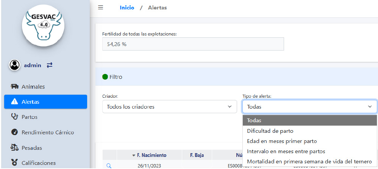The image size is (378, 169).
Task: Click the switch-user arrows icon beside admin
Action: coord(50,65)
